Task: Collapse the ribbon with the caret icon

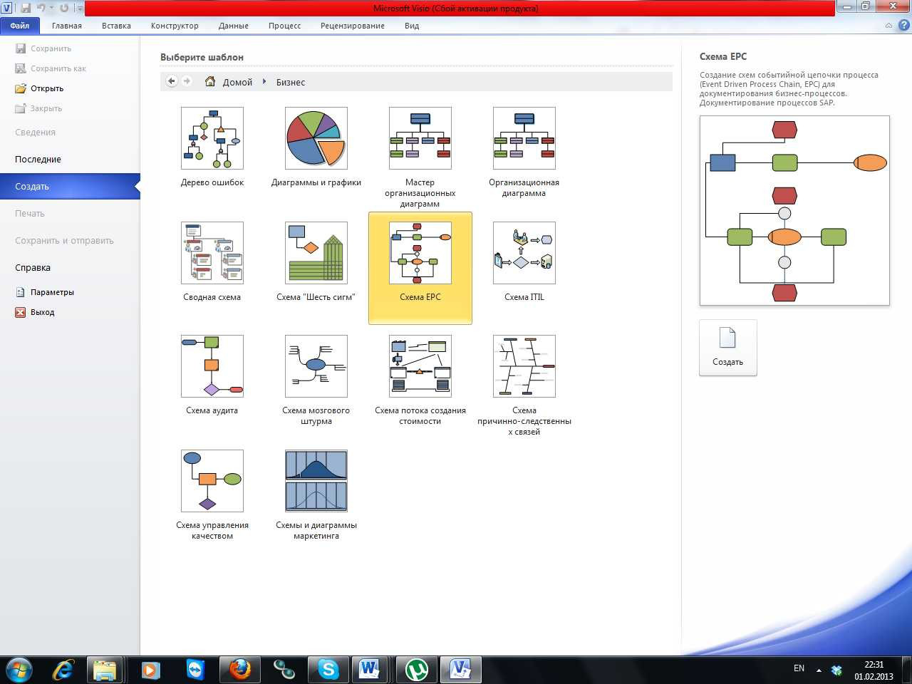Action: [888, 26]
